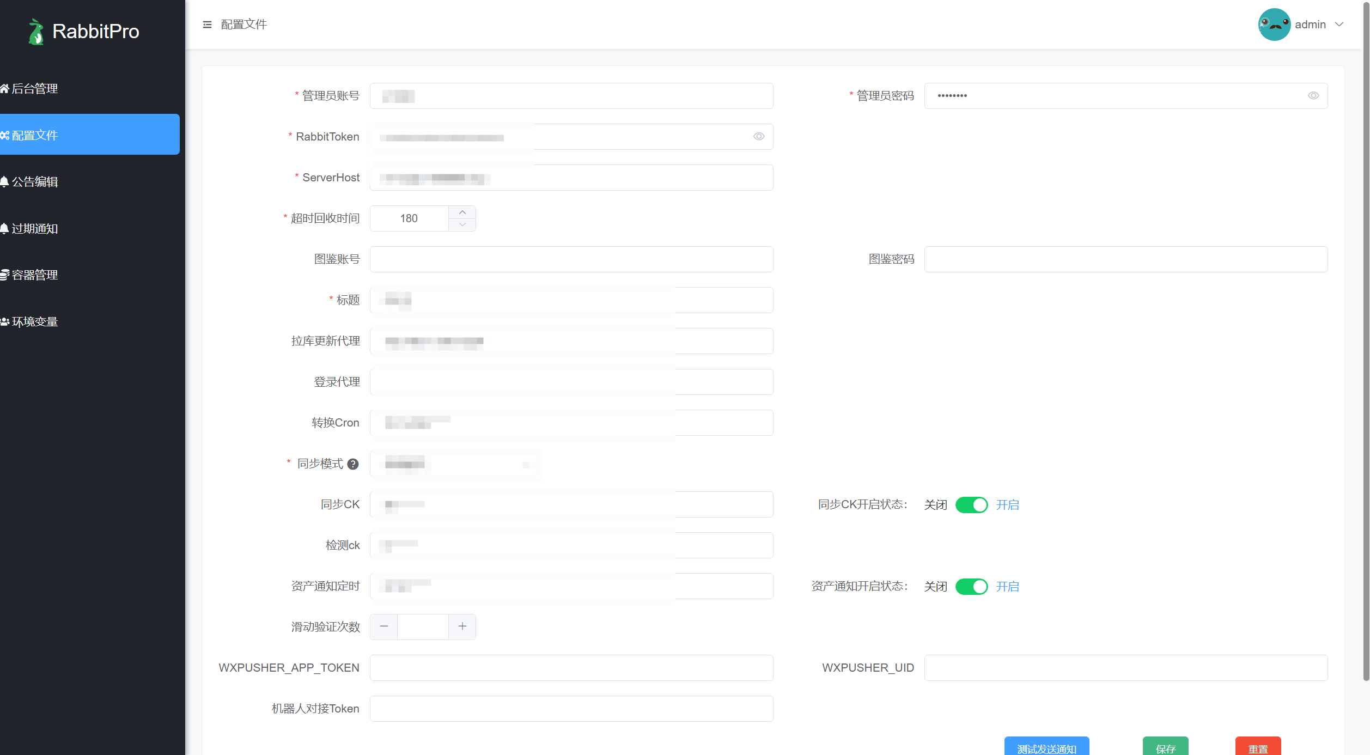Focus the RabbitToken input field
The image size is (1370, 755).
pos(571,137)
